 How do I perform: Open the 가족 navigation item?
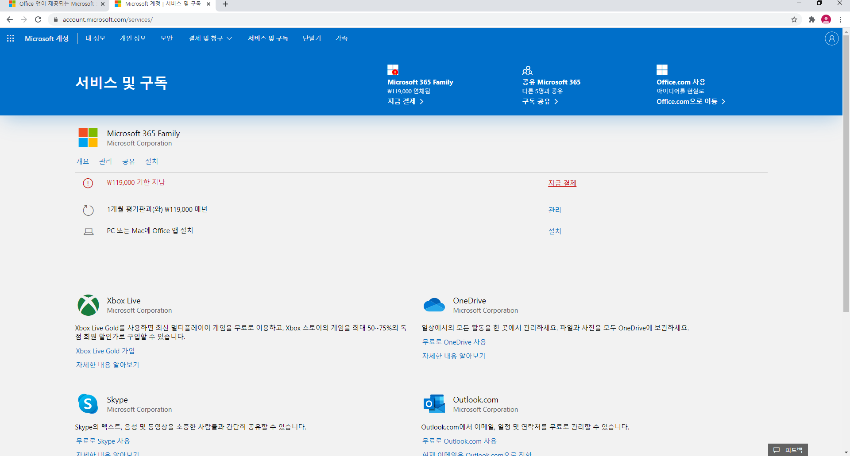(x=341, y=38)
